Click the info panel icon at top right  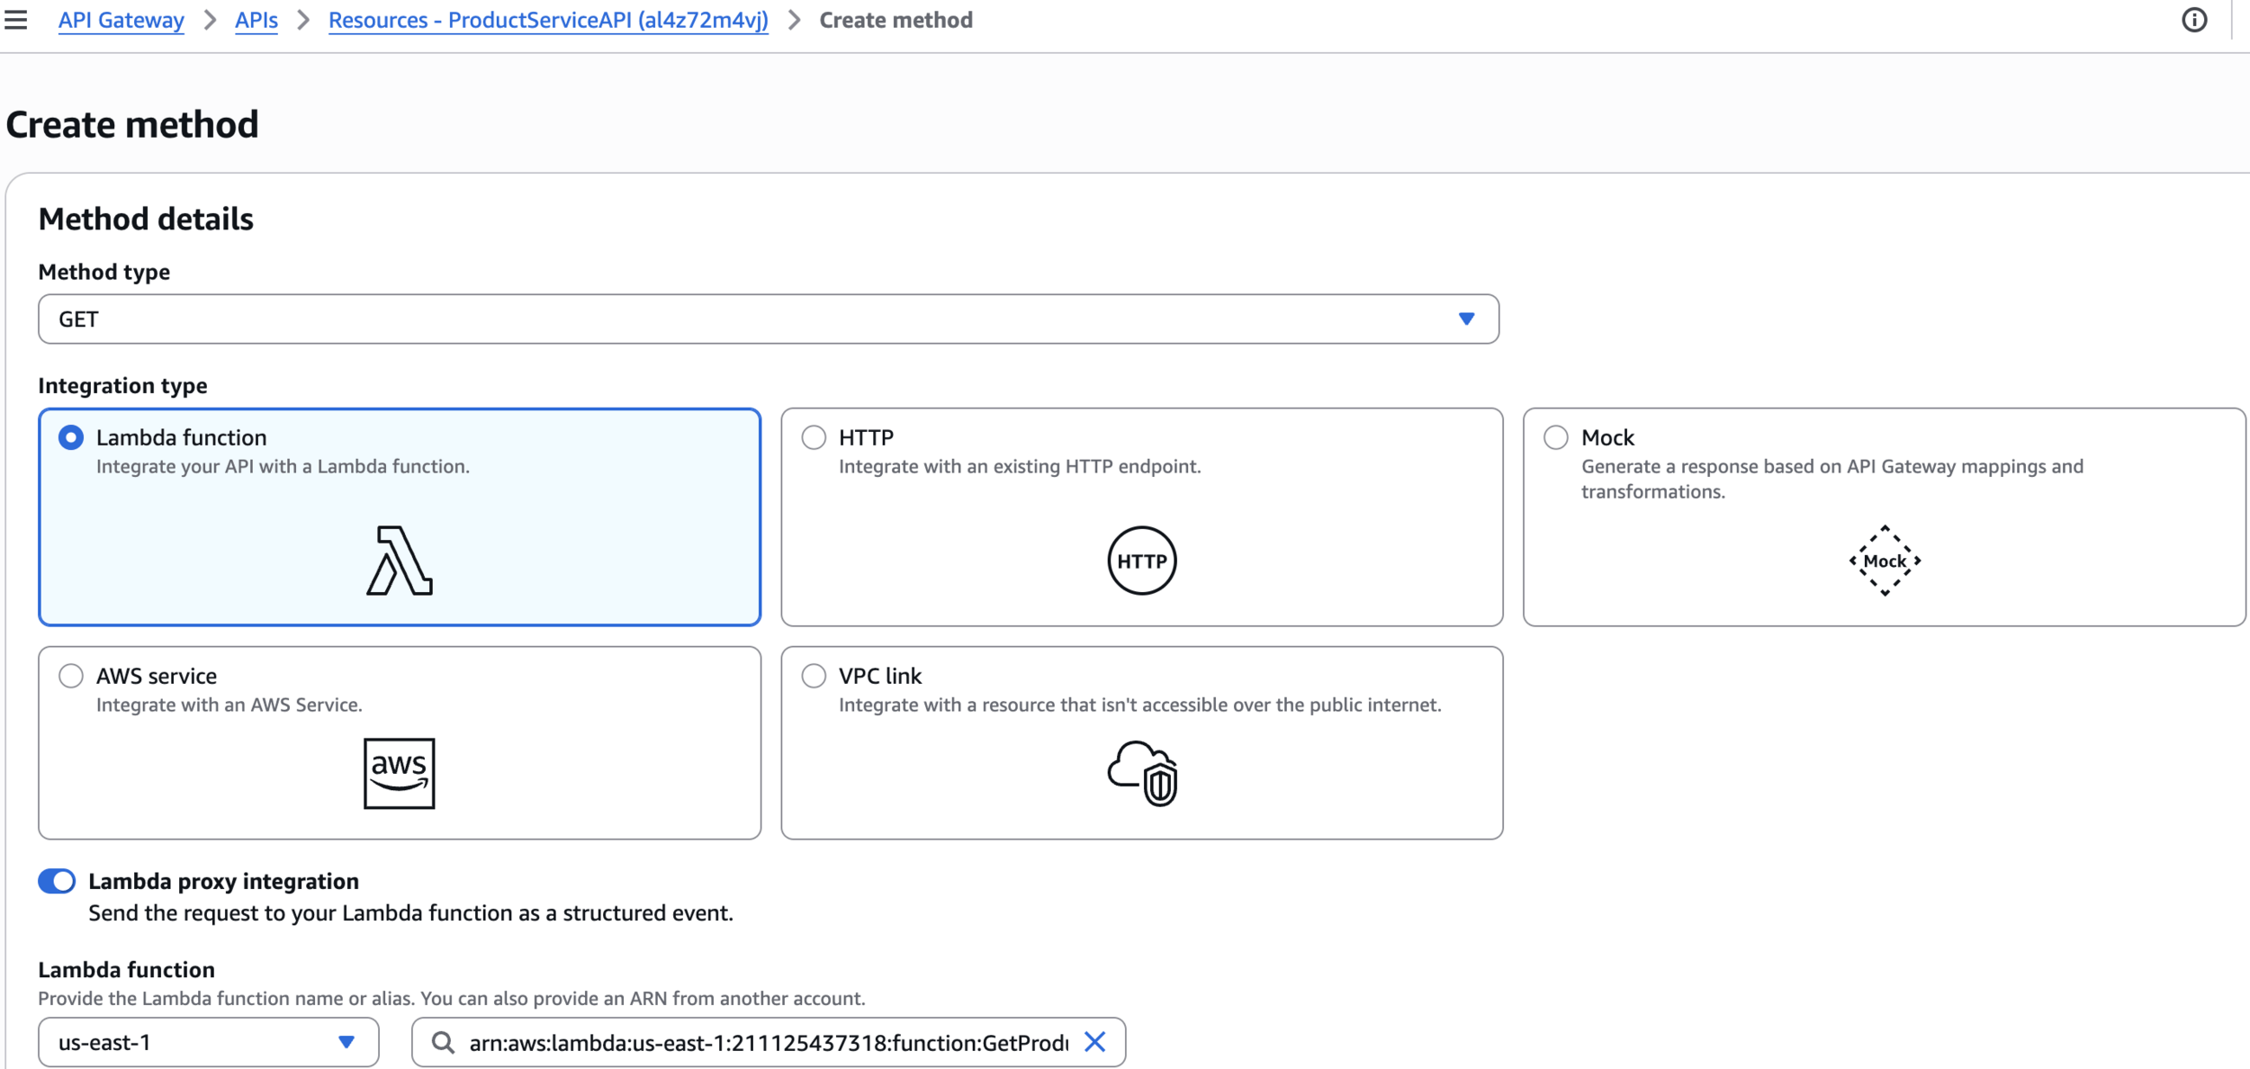point(2194,20)
